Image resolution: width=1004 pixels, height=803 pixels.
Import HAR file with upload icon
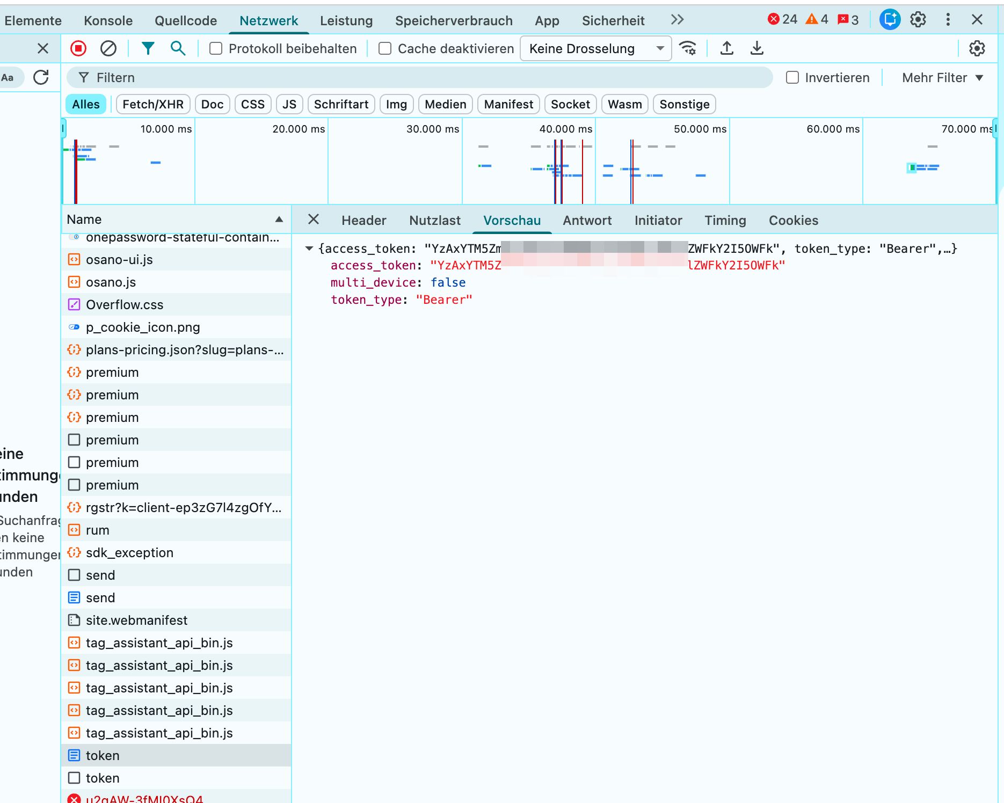coord(726,49)
